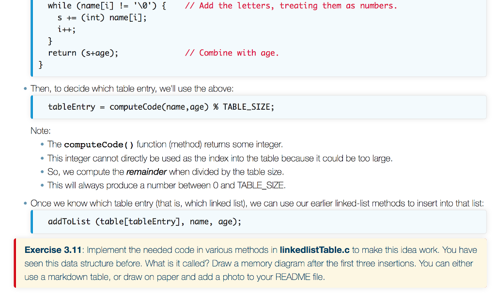Click the TABLE_SIZE constant in the code

tap(247, 106)
